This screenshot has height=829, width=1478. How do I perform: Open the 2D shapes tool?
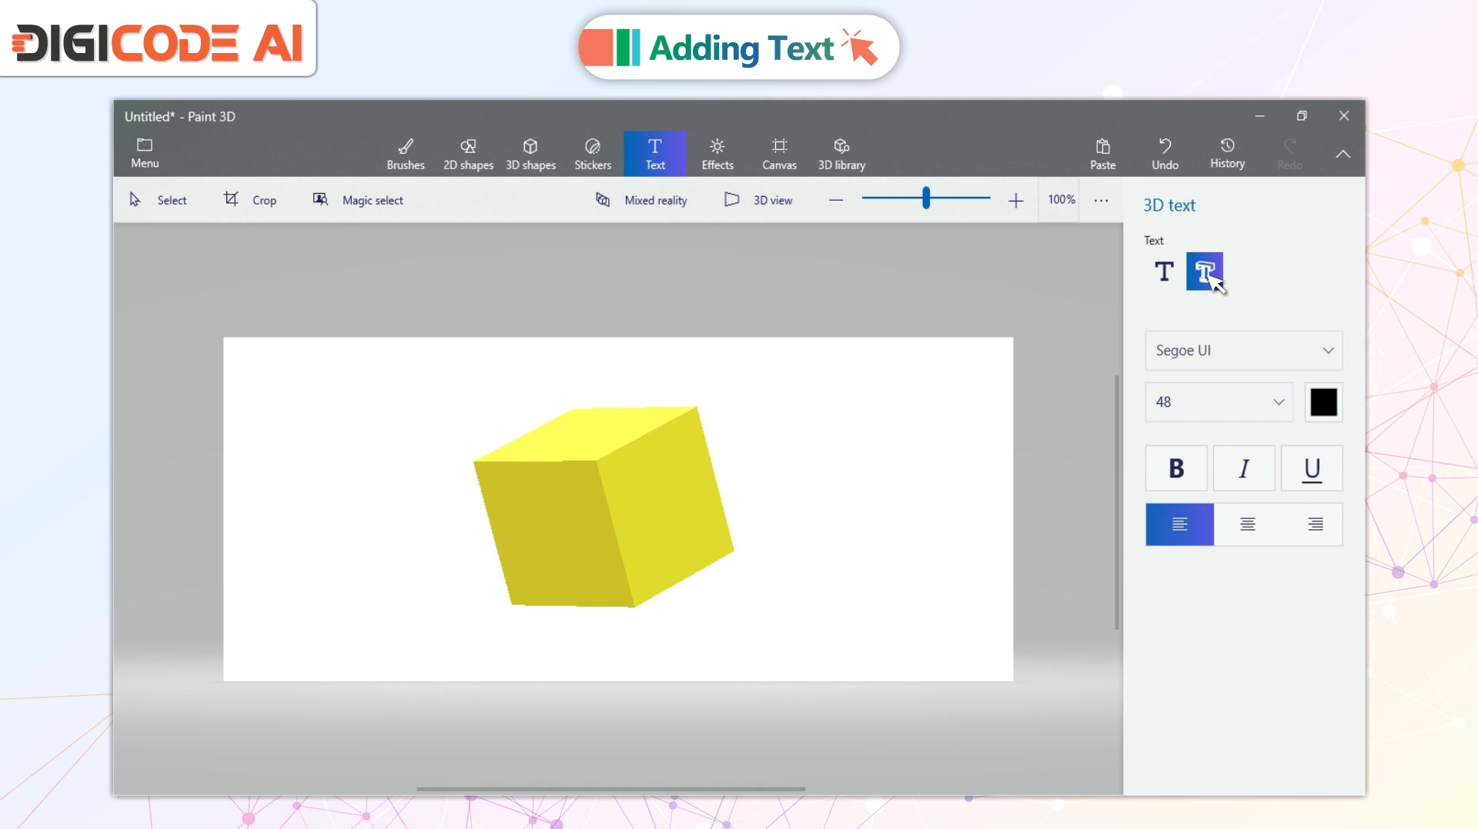pyautogui.click(x=468, y=154)
